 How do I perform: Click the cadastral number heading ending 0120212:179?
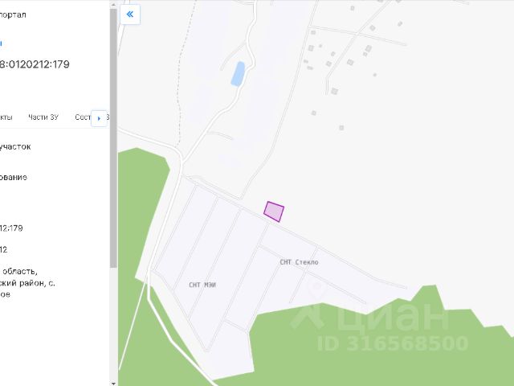(35, 64)
